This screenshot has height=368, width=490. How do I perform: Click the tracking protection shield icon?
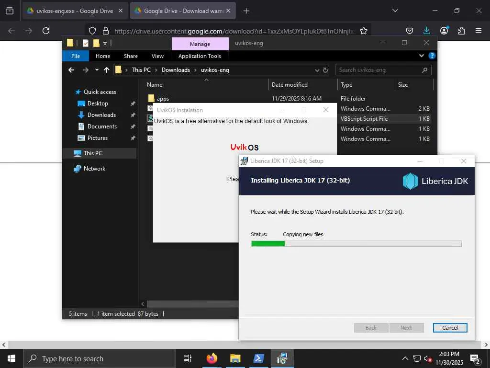(92, 31)
